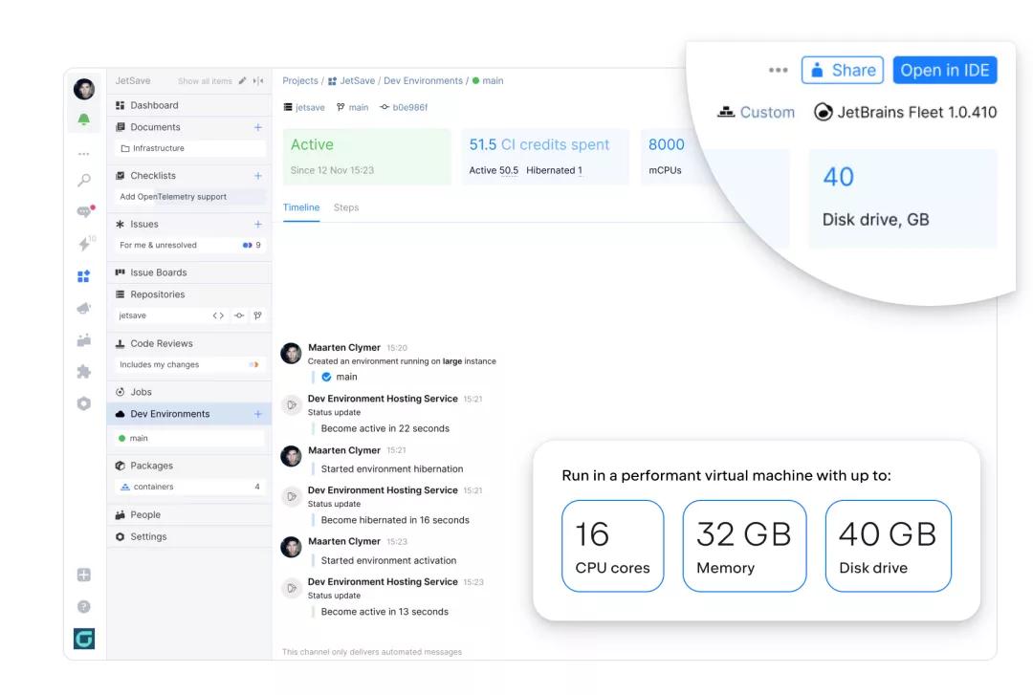1033x695 pixels.
Task: Click the three dots in left rail
Action: point(83,154)
